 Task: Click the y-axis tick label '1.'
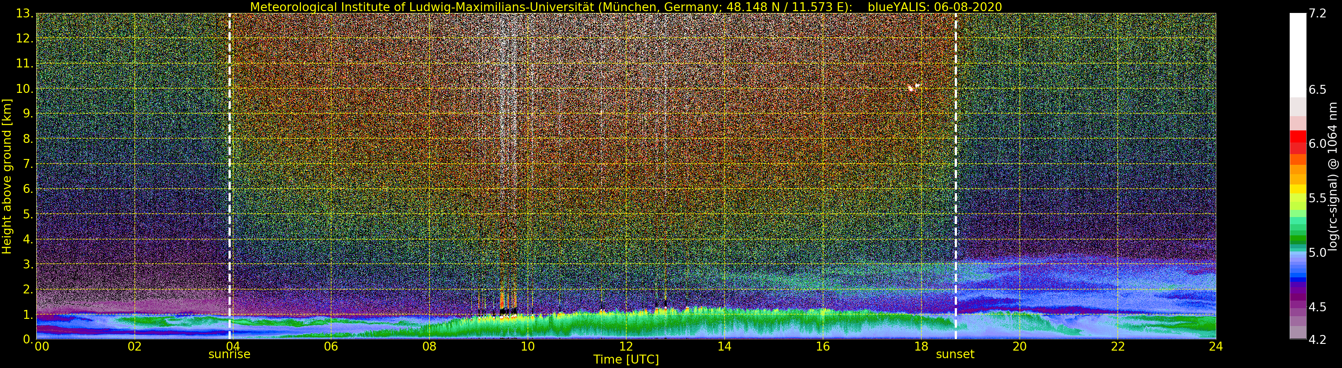29,314
